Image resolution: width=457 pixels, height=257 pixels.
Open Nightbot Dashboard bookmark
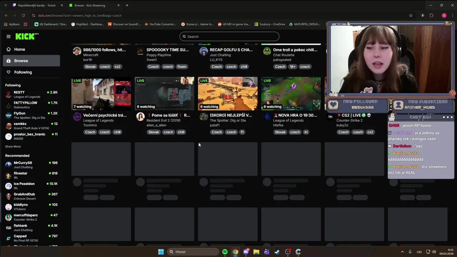(x=87, y=24)
